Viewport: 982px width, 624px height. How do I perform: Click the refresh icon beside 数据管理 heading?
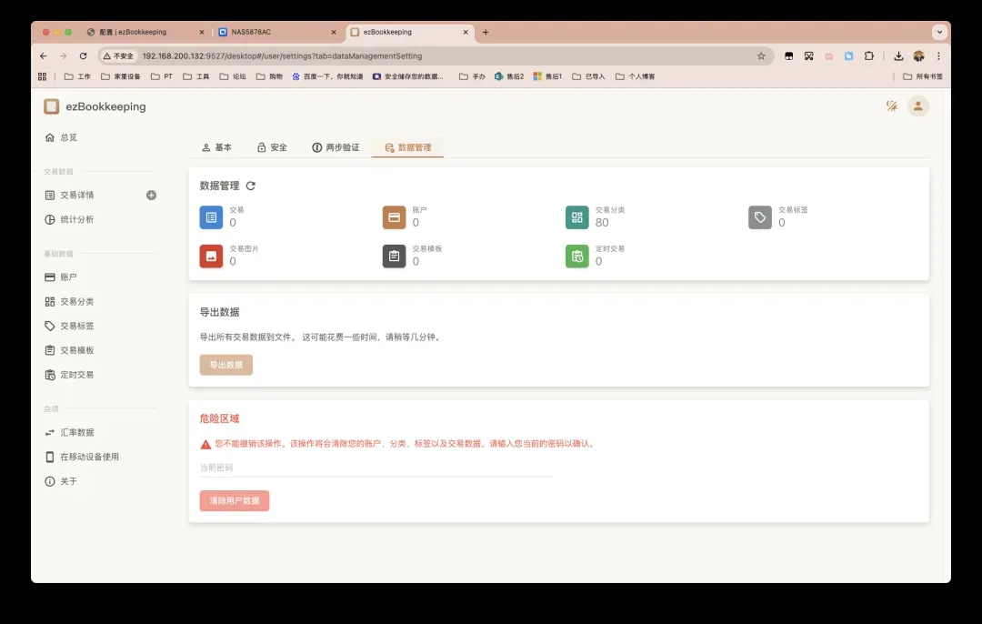[251, 186]
